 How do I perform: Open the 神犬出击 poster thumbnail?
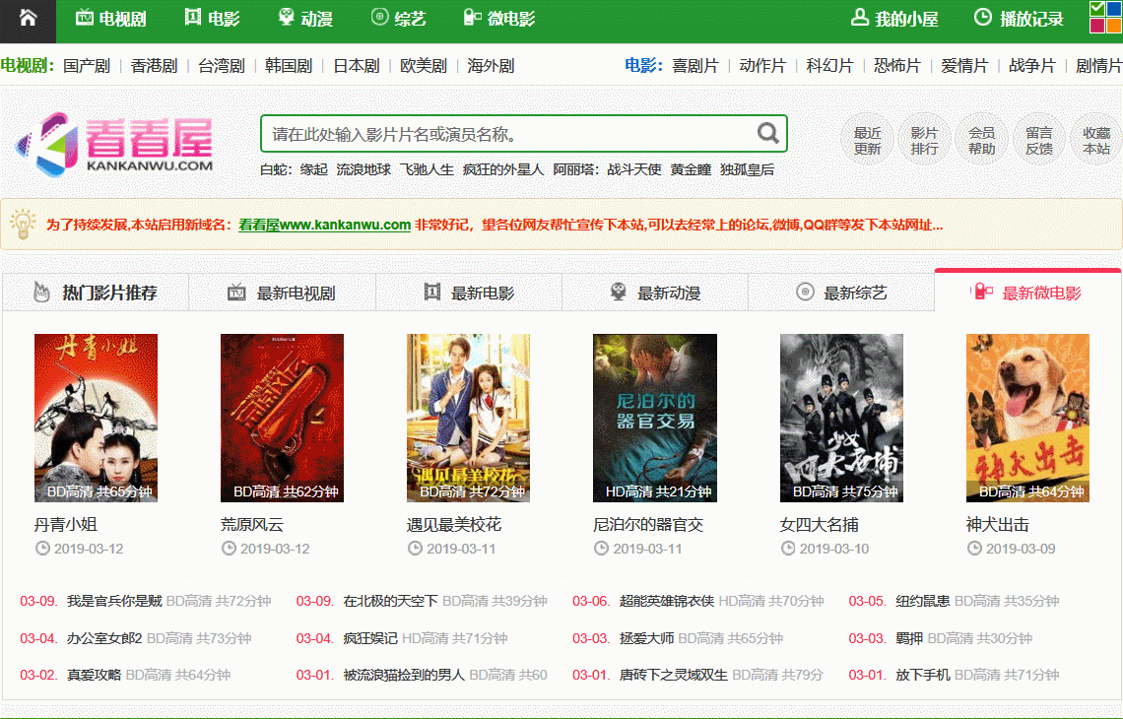click(1027, 418)
